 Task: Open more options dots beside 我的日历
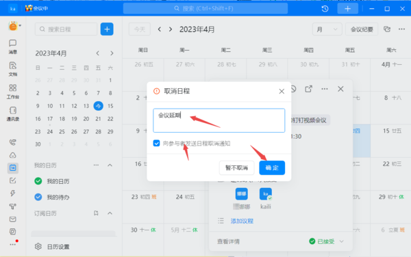96,165
